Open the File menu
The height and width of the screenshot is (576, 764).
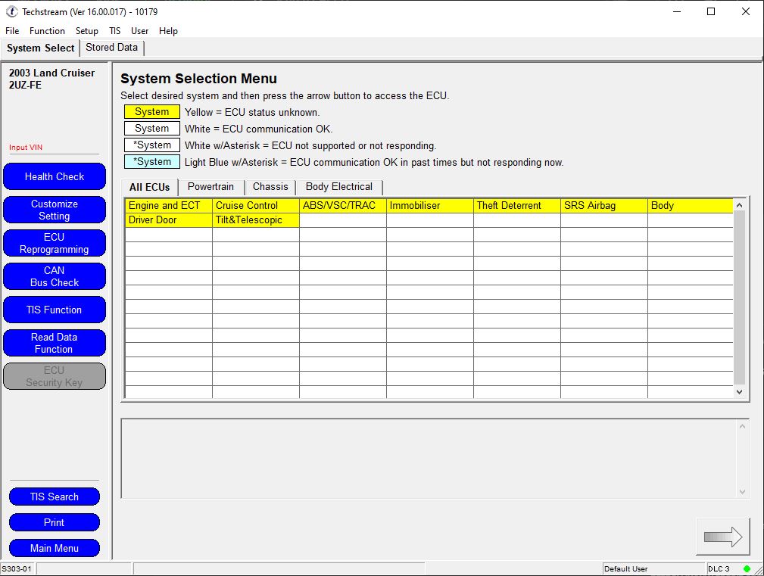[x=12, y=31]
